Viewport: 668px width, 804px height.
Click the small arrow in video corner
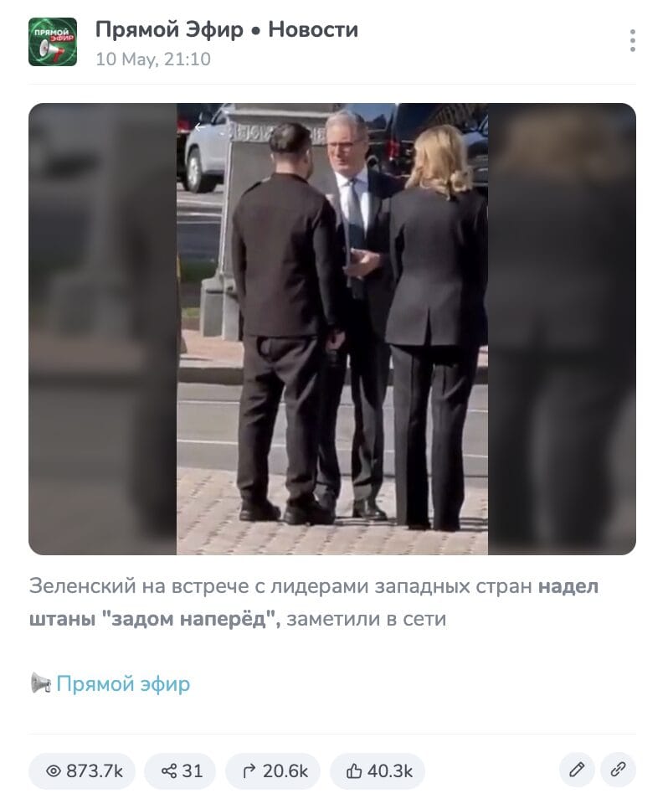point(199,127)
